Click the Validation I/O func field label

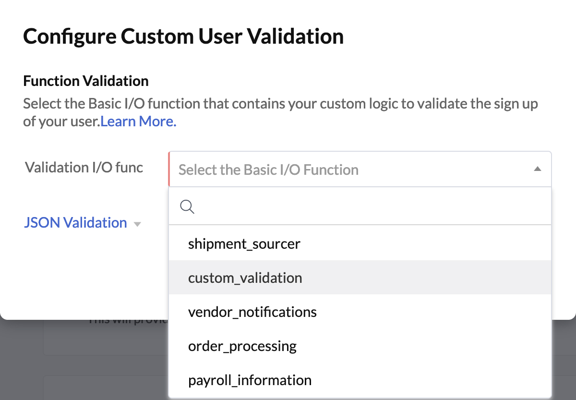pos(84,167)
